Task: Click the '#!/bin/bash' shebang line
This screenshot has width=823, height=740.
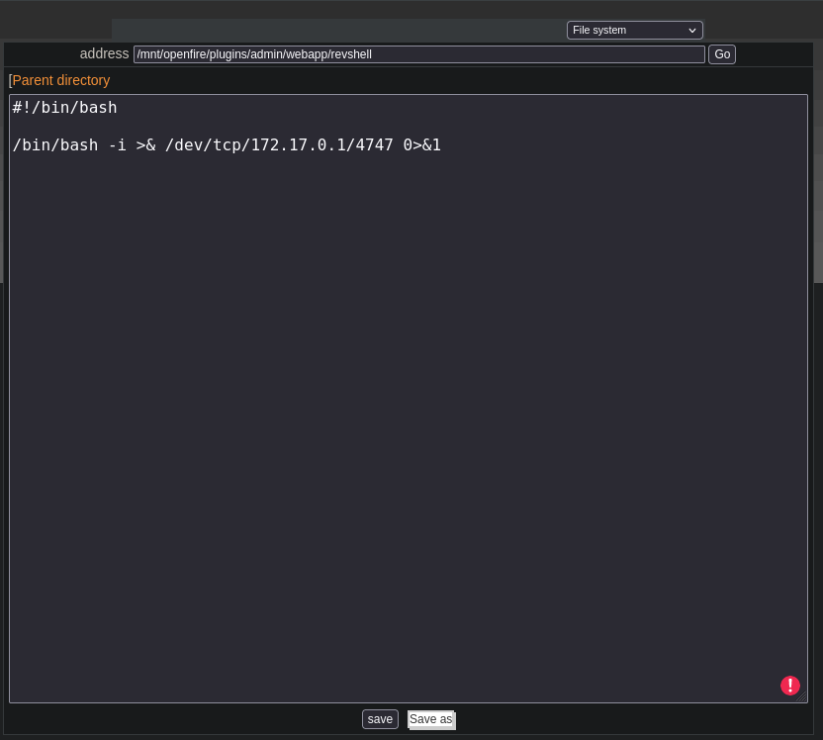Action: tap(64, 108)
